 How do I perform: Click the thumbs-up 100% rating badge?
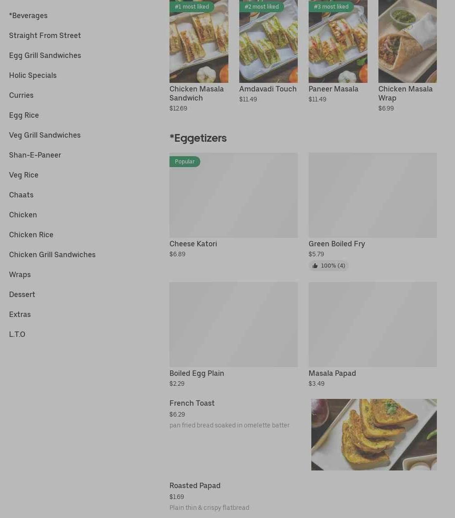(329, 266)
